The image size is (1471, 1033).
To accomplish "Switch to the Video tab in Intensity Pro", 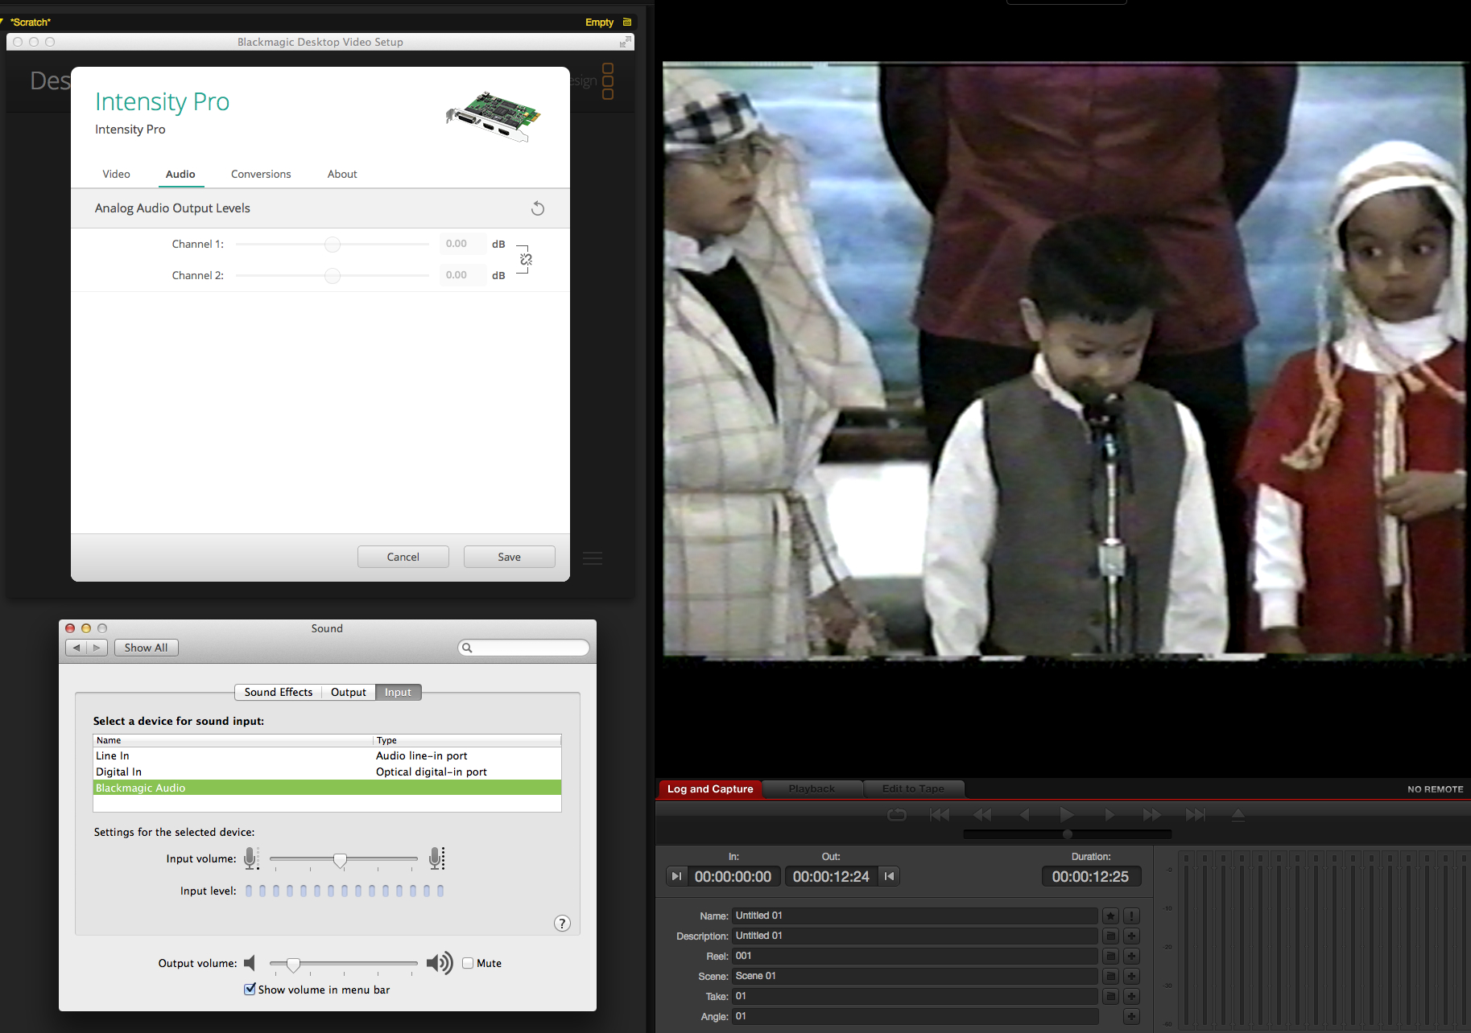I will (x=116, y=174).
